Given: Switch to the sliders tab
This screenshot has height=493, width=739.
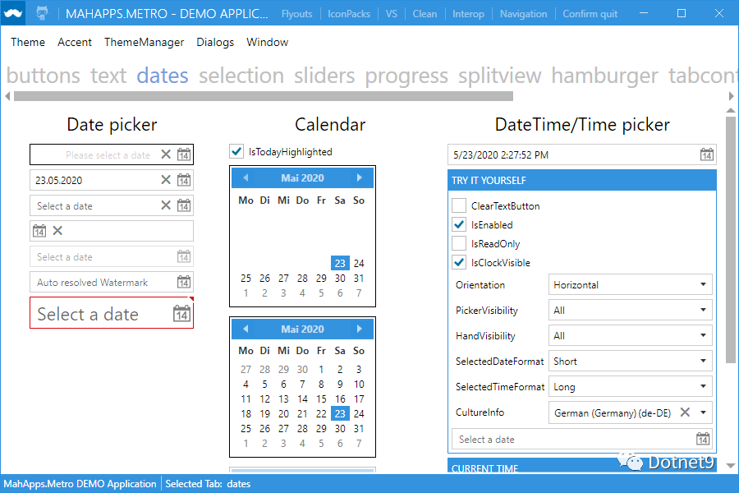Looking at the screenshot, I should 324,76.
